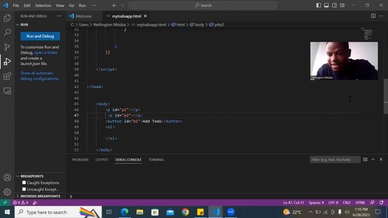Open status bar debug start icon
Image resolution: width=388 pixels, height=218 pixels.
click(x=35, y=202)
